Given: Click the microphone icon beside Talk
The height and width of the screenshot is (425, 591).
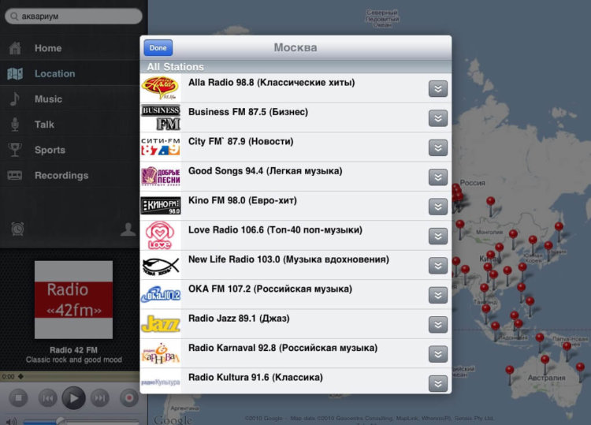Looking at the screenshot, I should tap(15, 125).
